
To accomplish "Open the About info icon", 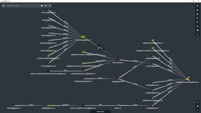I will (x=198, y=34).
